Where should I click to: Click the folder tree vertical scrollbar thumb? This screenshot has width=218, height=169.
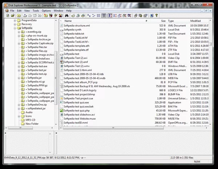pyautogui.click(x=56, y=78)
